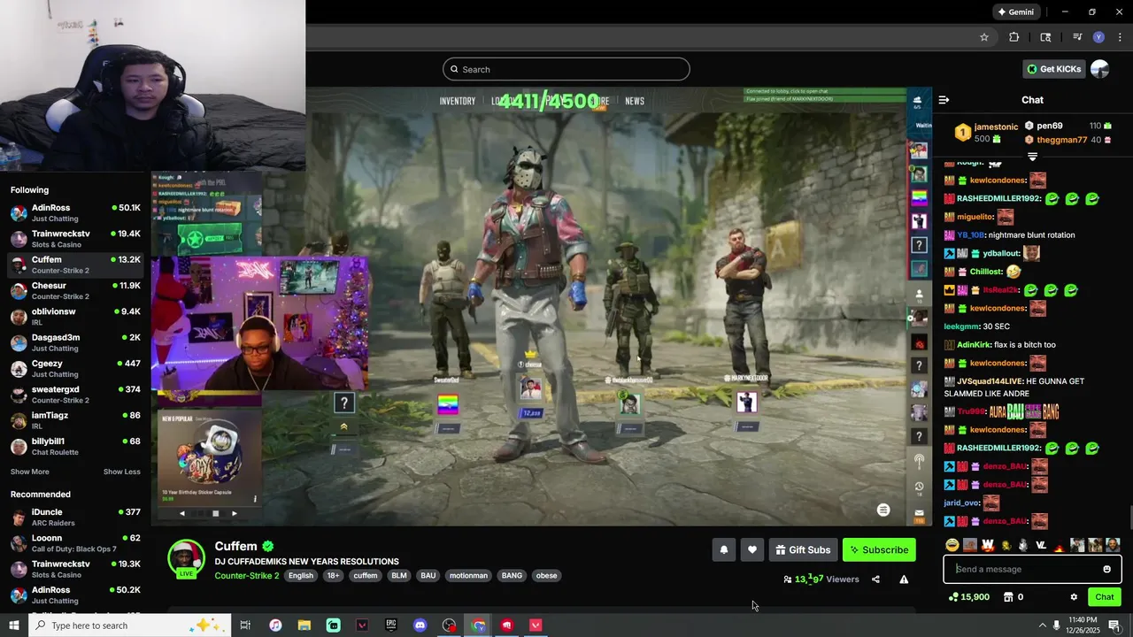Click the cuffem stream tag
The image size is (1133, 637).
pyautogui.click(x=366, y=575)
